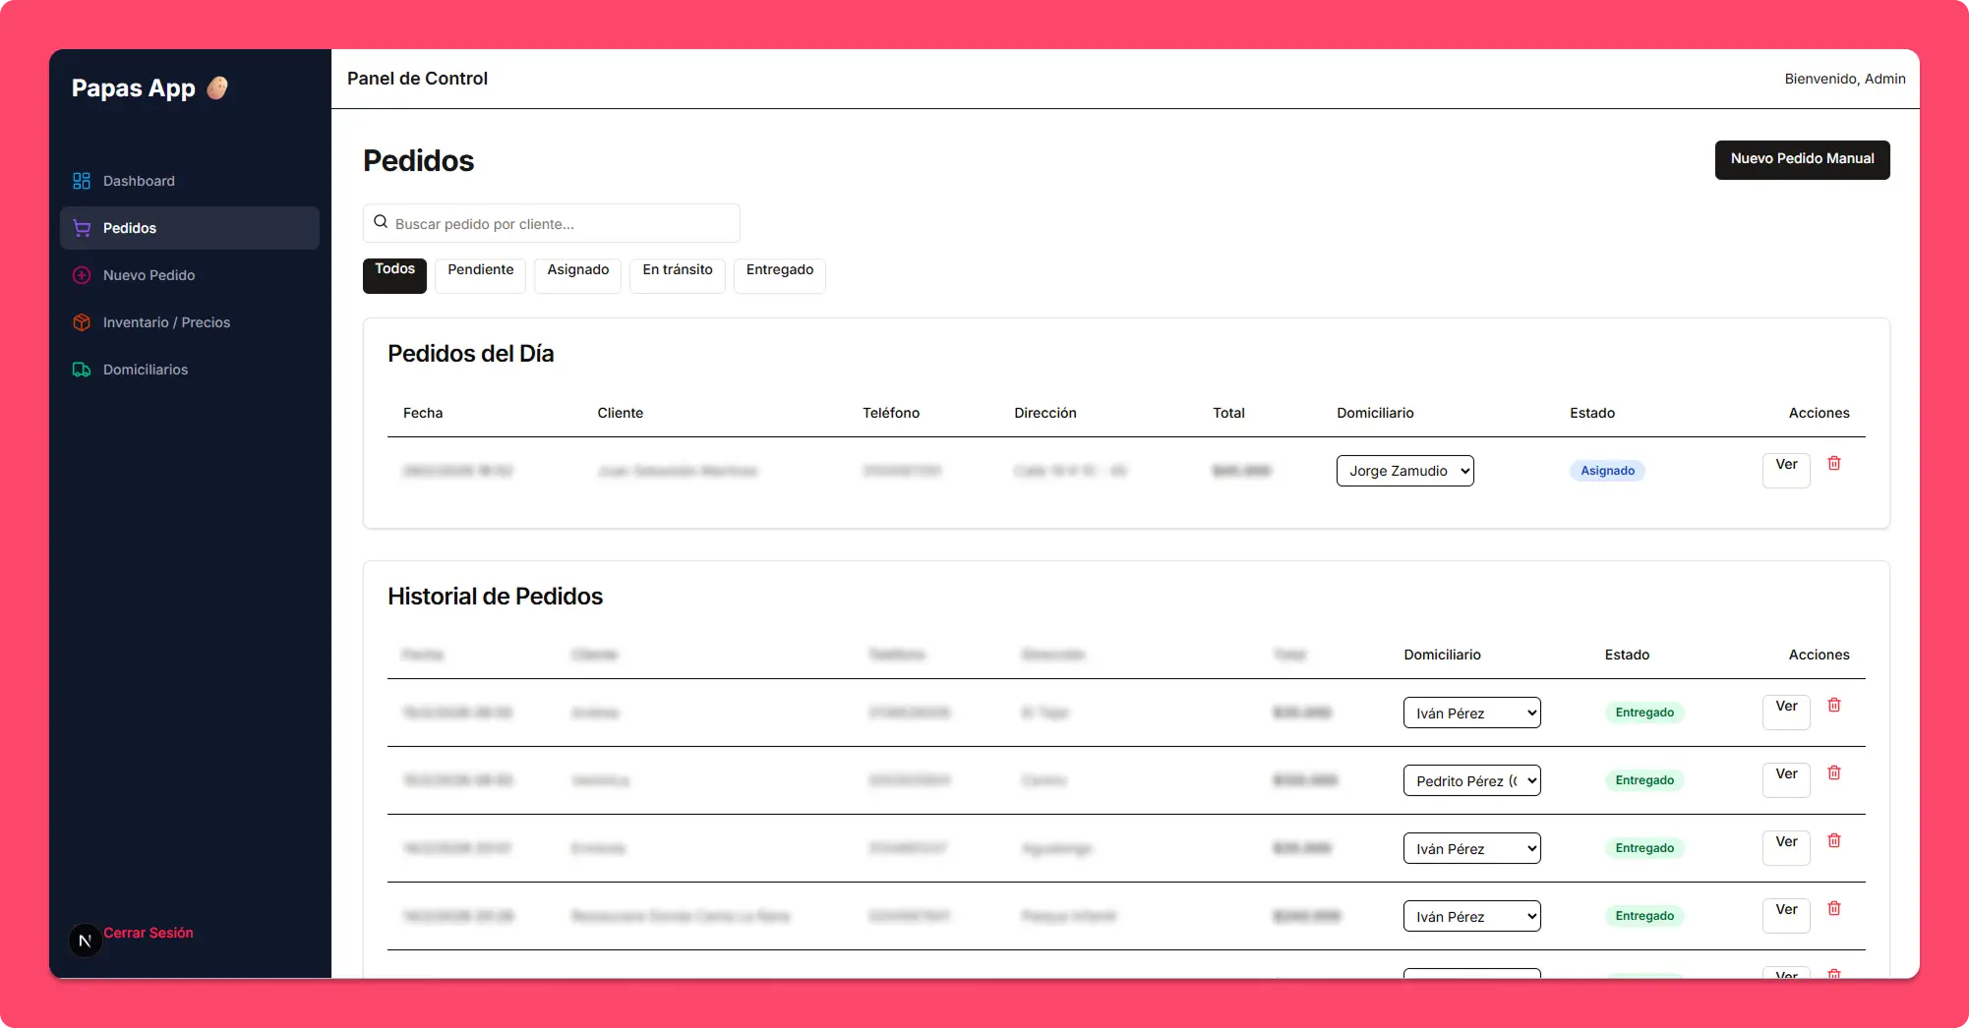Image resolution: width=1969 pixels, height=1028 pixels.
Task: Click the Nuevo Pedido plus icon
Action: click(81, 275)
